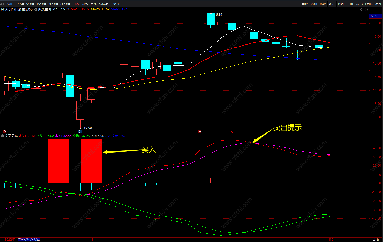Open the 历史 history button
This screenshot has height=242, width=383.
[x=323, y=4]
